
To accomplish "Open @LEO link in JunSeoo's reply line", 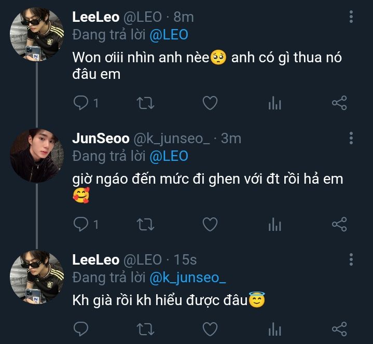I will pyautogui.click(x=169, y=156).
